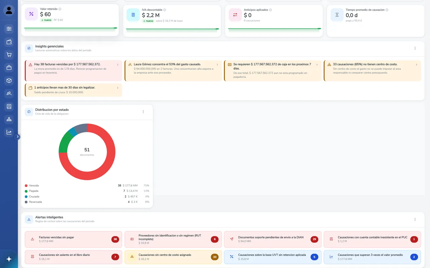This screenshot has width=430, height=268.
Task: Open Causaciones sin centro de costo asignado alert
Action: 173,257
